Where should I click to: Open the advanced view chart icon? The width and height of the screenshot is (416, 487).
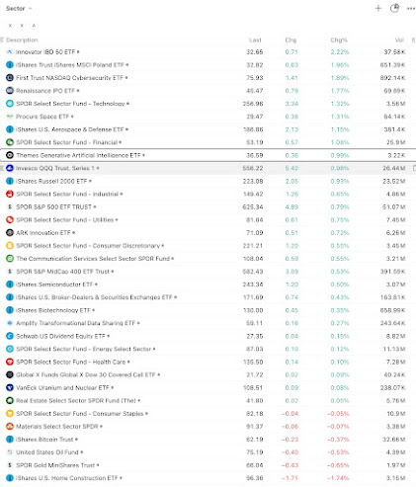coord(394,8)
